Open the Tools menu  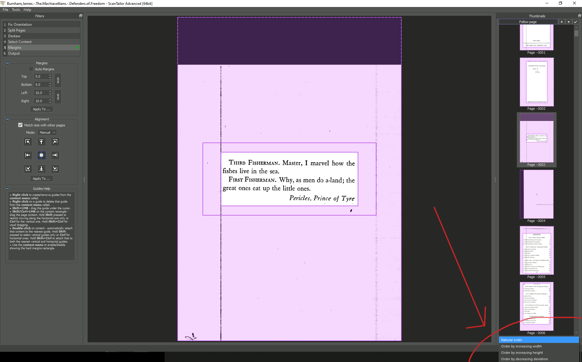pos(16,10)
